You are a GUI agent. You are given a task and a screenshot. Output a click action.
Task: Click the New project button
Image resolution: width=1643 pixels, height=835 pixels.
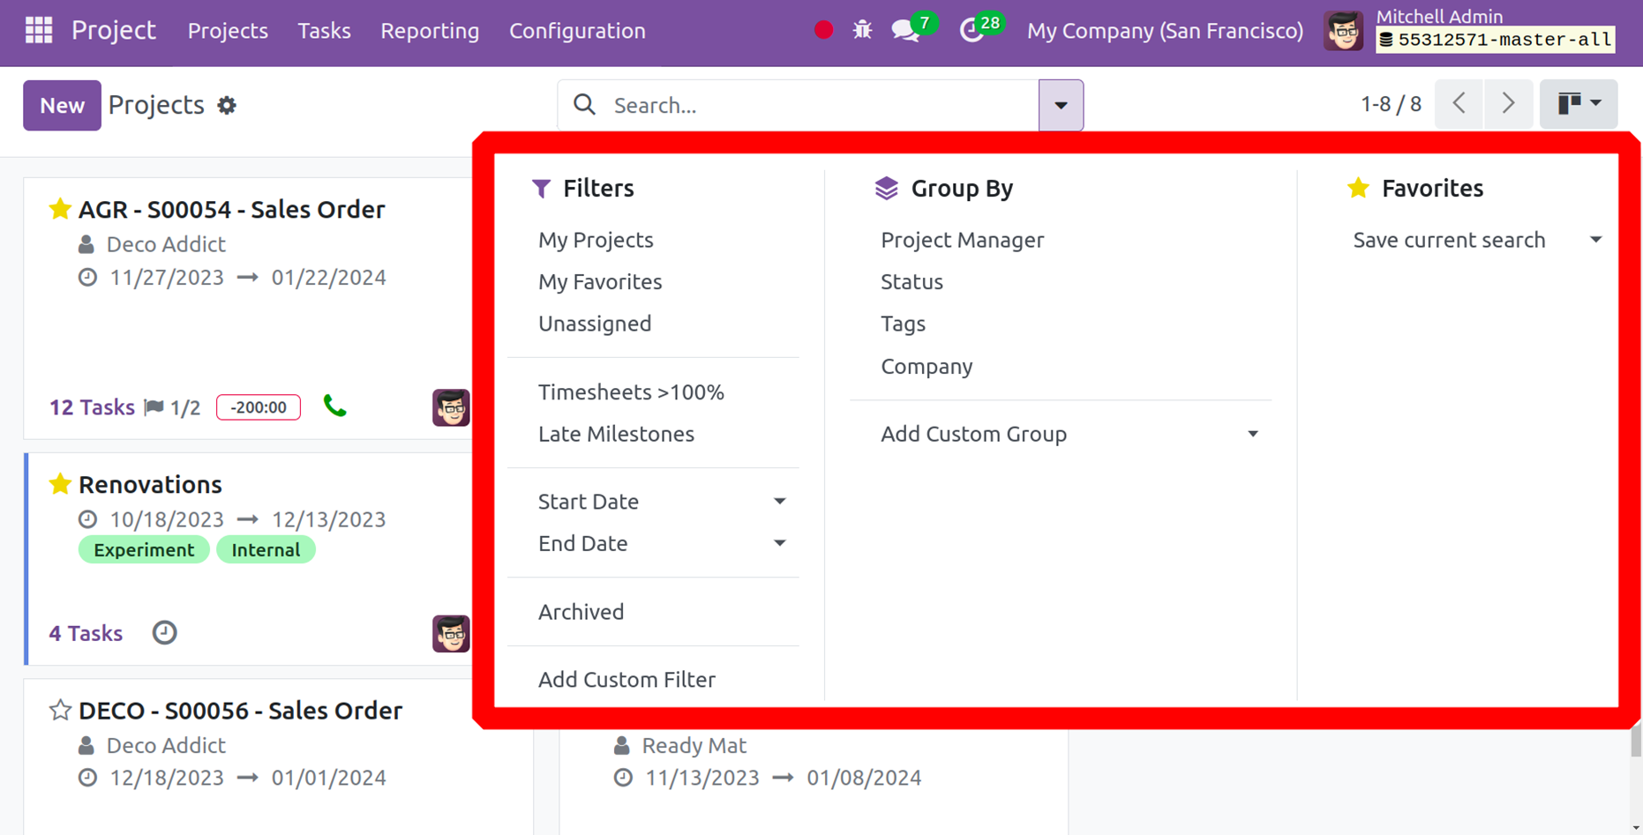pos(62,105)
